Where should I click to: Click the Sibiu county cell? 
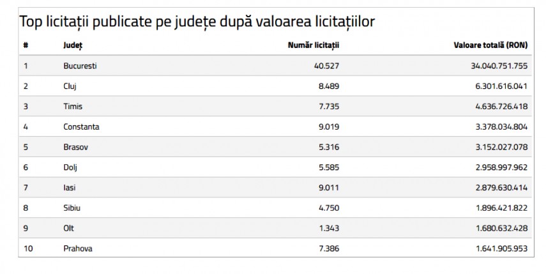(x=72, y=208)
